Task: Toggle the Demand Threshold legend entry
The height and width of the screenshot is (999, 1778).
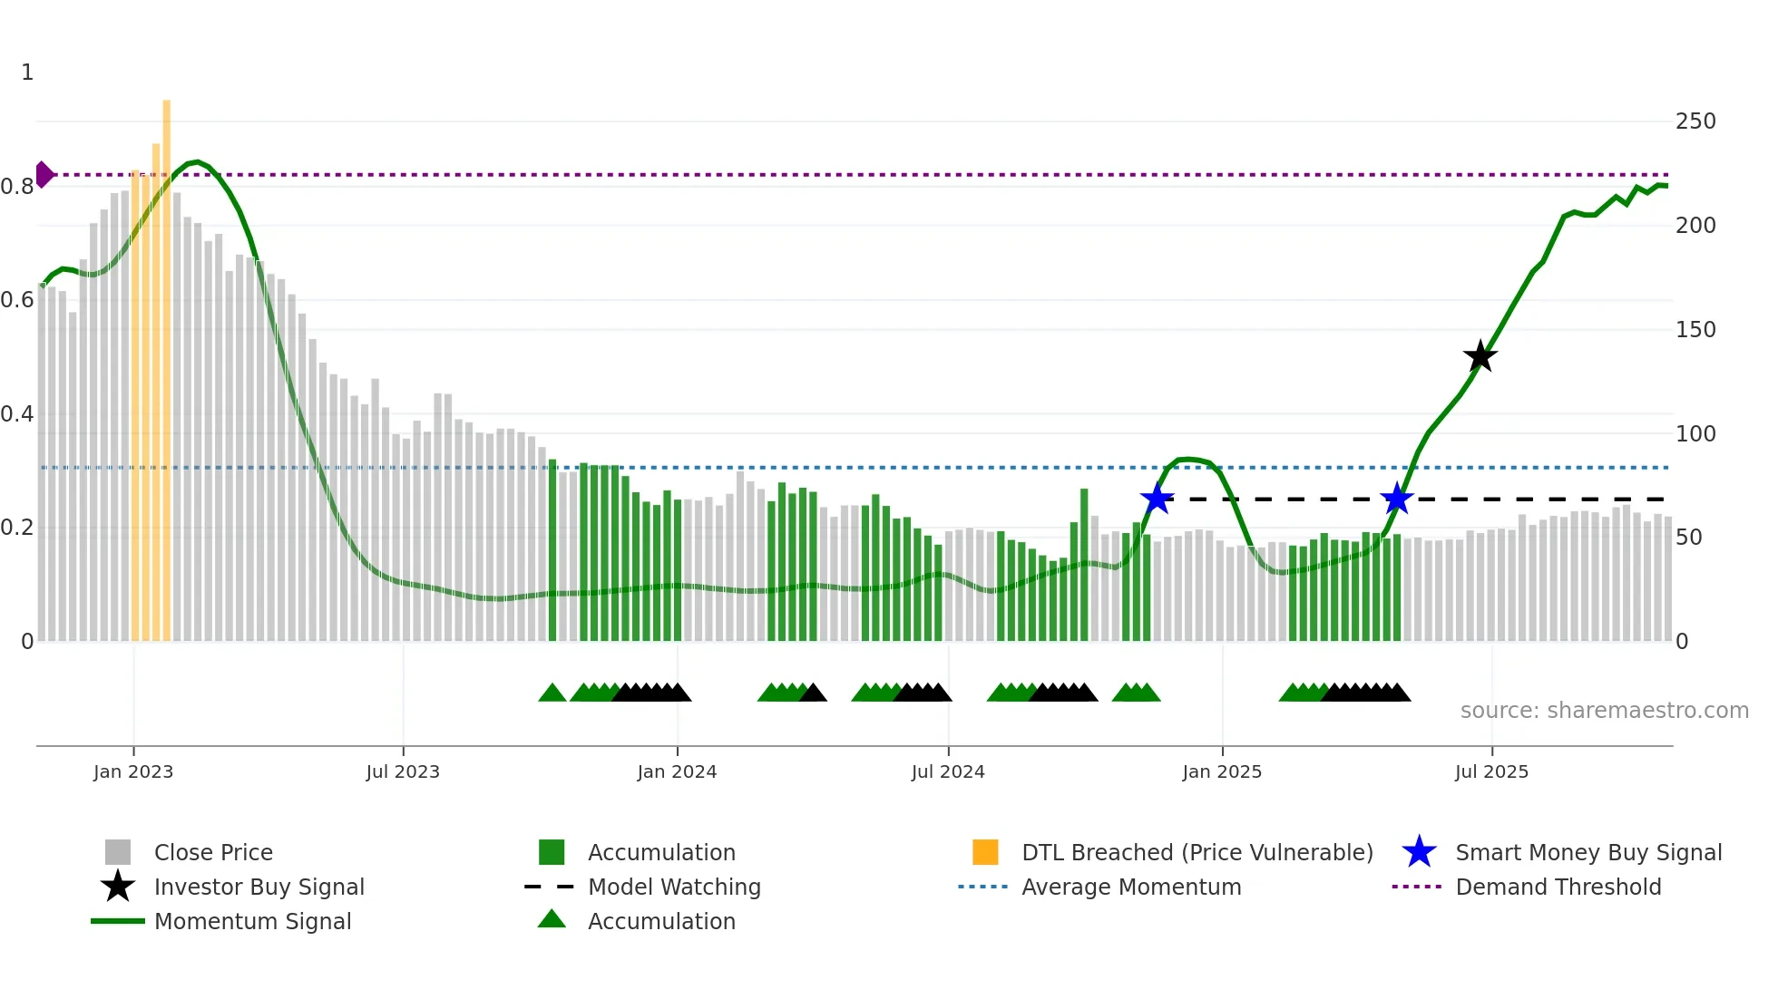Action: pyautogui.click(x=1558, y=887)
